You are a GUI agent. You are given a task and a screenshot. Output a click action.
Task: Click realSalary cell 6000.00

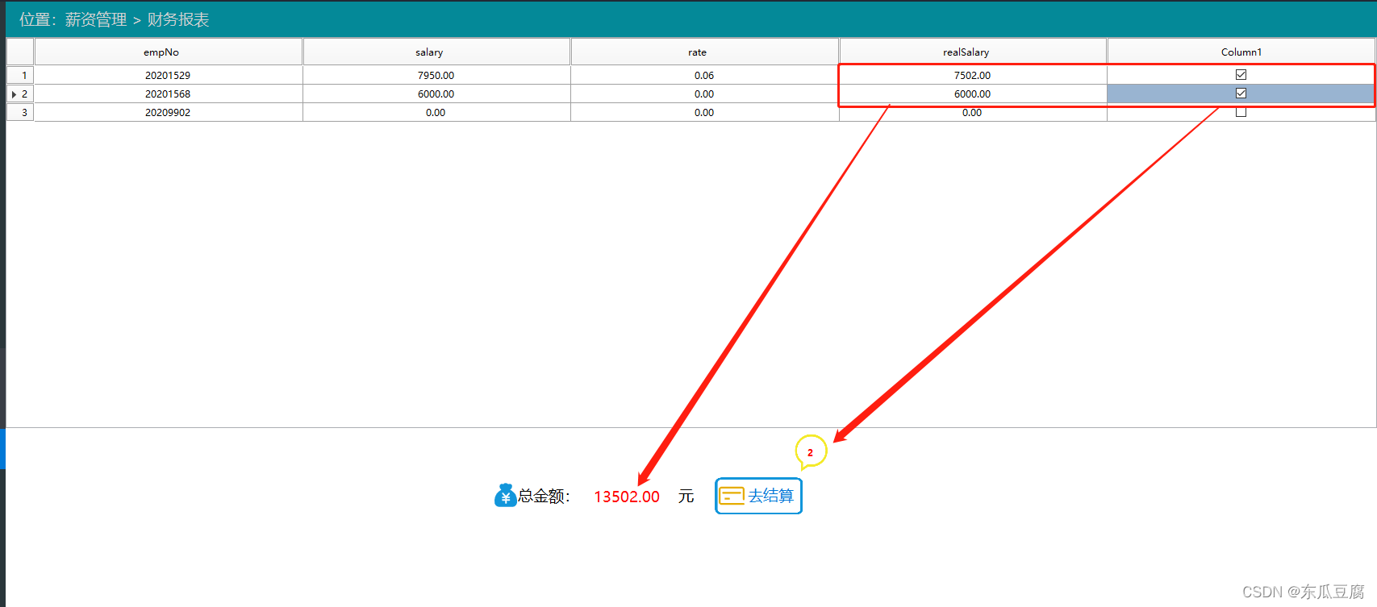click(973, 94)
